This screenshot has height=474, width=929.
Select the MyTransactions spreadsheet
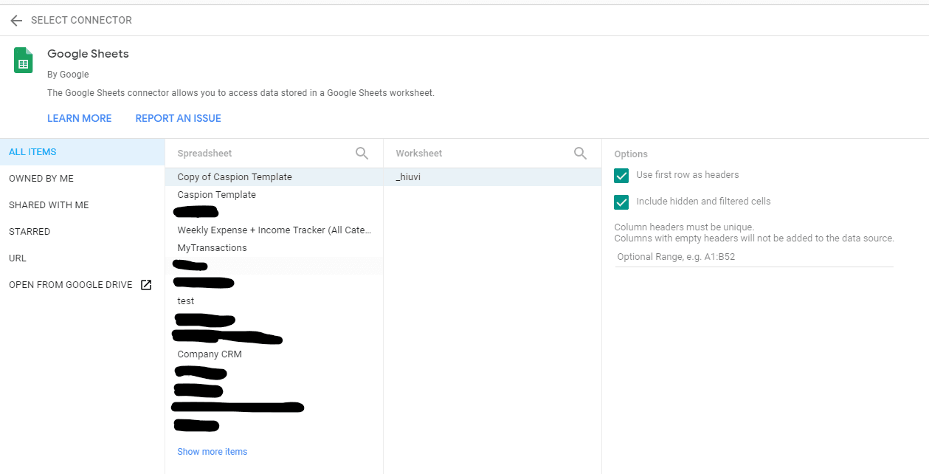(274, 248)
